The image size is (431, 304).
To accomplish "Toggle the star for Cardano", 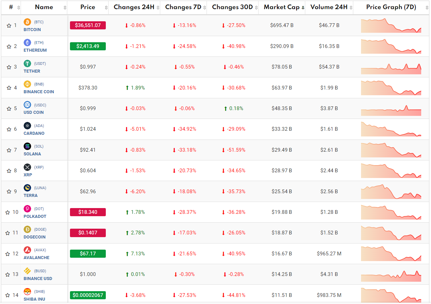I will [x=9, y=129].
